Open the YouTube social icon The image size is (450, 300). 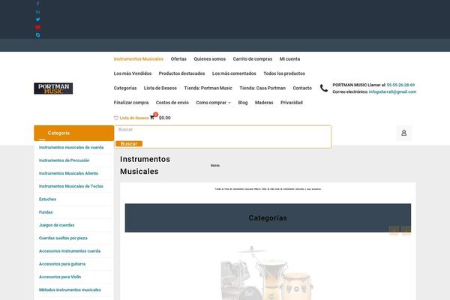tap(38, 27)
